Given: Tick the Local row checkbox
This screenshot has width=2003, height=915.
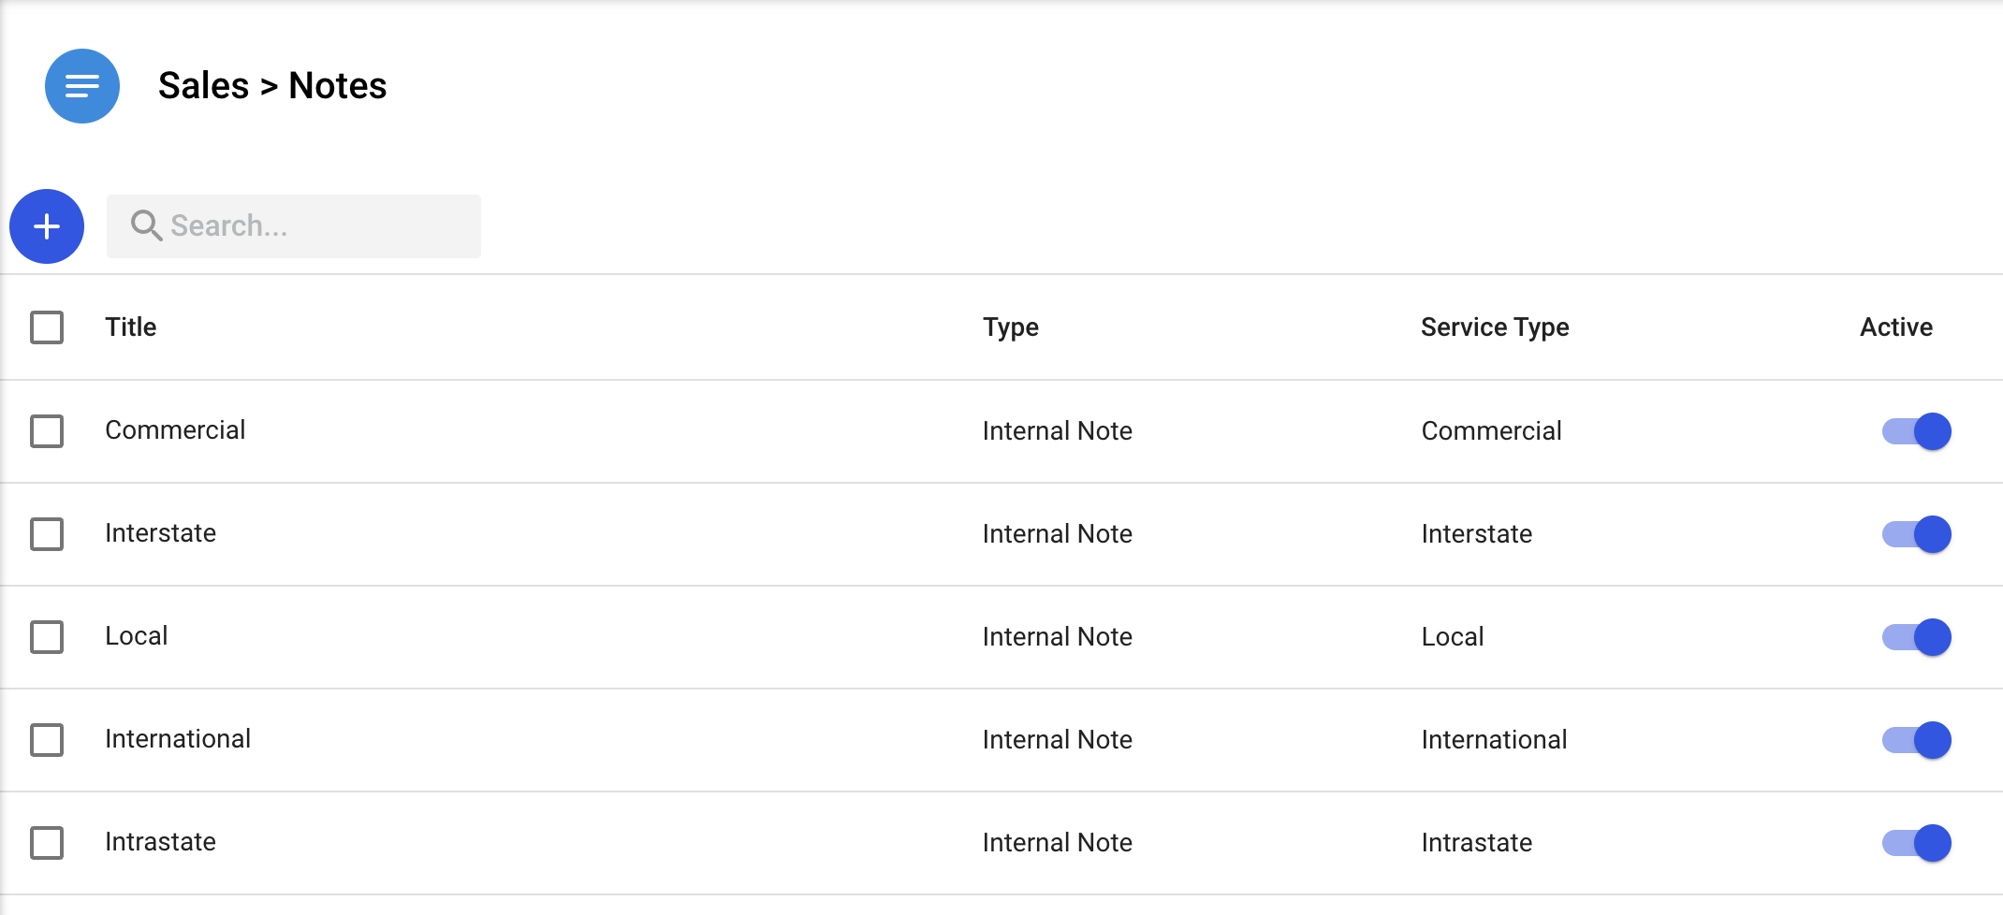Looking at the screenshot, I should click(47, 637).
